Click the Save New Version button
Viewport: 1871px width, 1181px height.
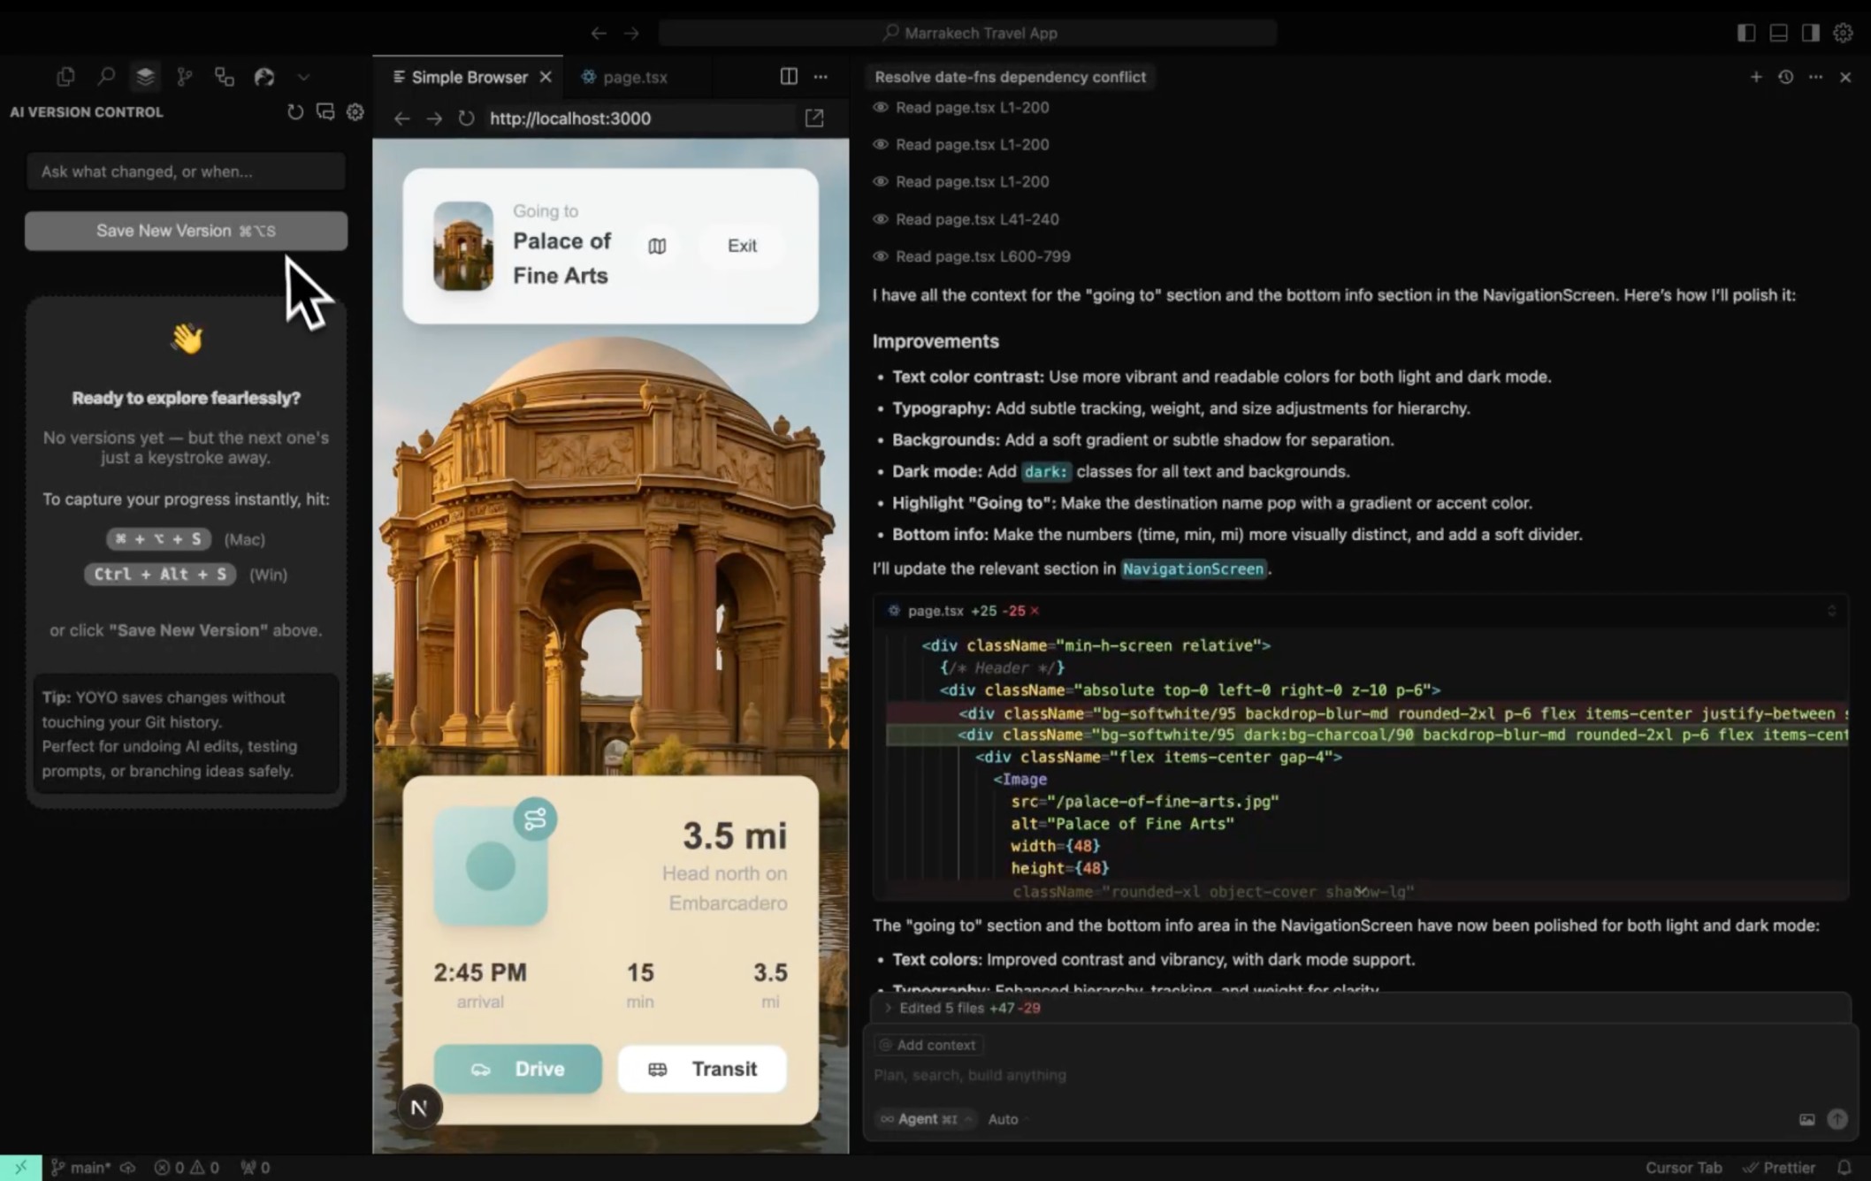point(186,231)
